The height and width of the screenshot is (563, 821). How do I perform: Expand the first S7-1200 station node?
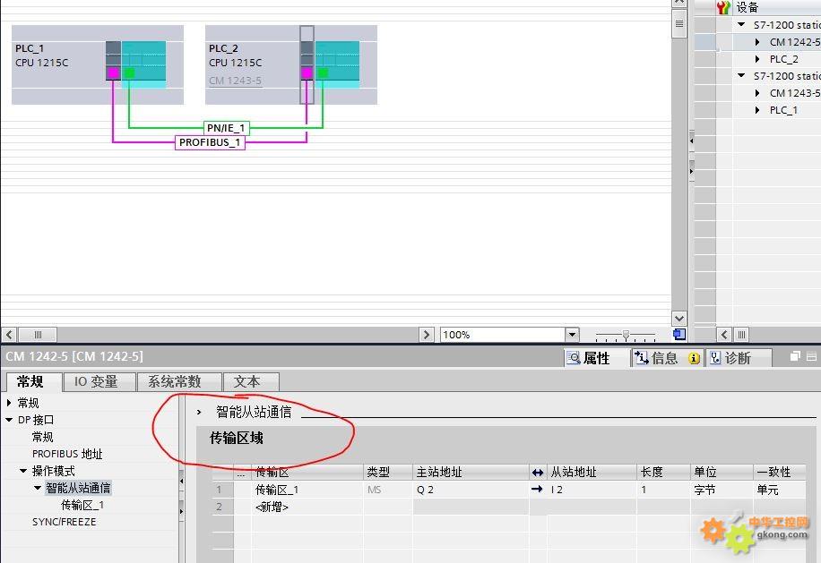741,24
